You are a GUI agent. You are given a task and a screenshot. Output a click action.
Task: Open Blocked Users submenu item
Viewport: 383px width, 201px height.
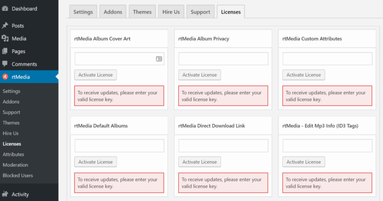18,175
